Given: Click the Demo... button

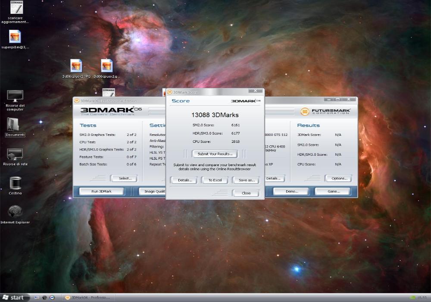Looking at the screenshot, I should coord(292,192).
